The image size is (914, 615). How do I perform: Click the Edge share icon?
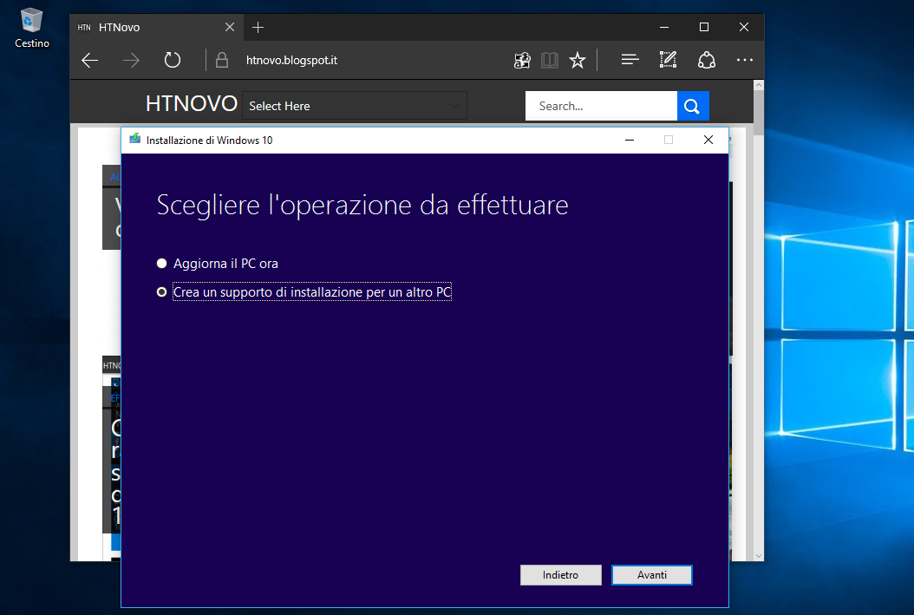click(x=707, y=60)
